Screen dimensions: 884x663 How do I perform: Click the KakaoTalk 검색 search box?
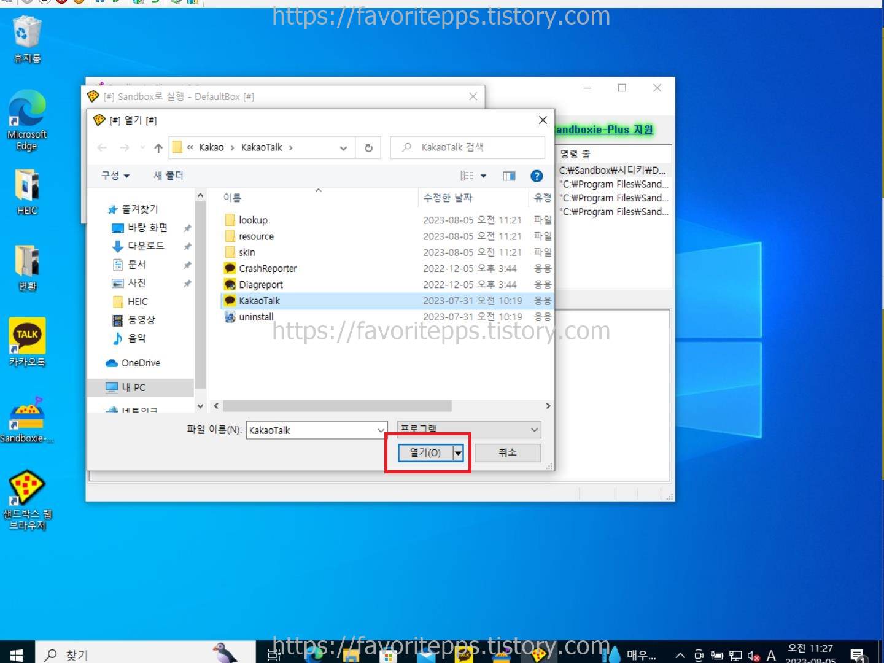pyautogui.click(x=468, y=147)
